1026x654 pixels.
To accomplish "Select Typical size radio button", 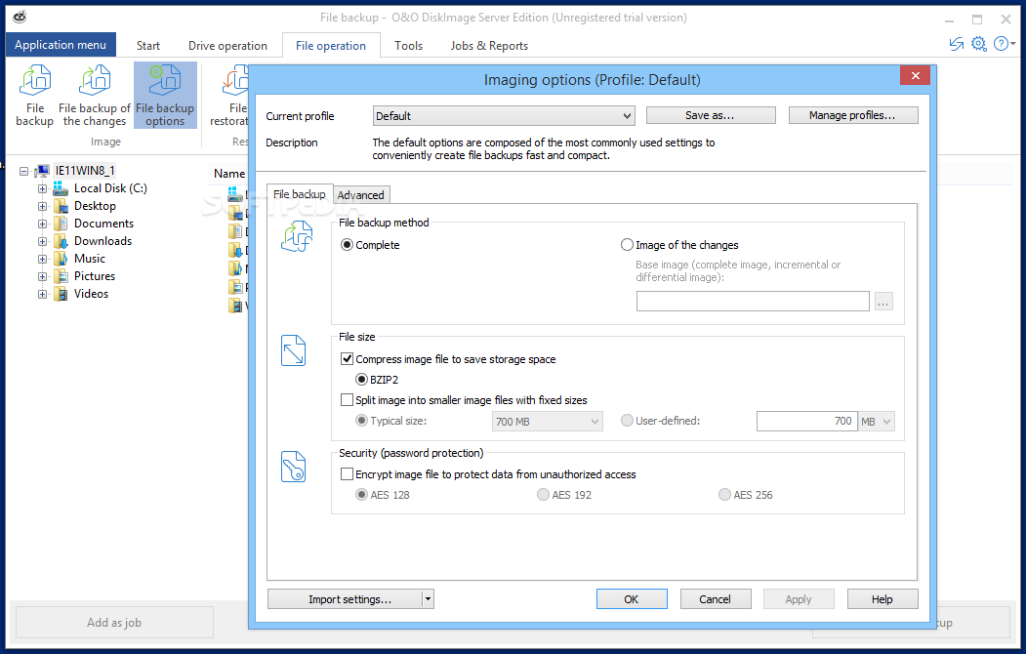I will tap(361, 421).
